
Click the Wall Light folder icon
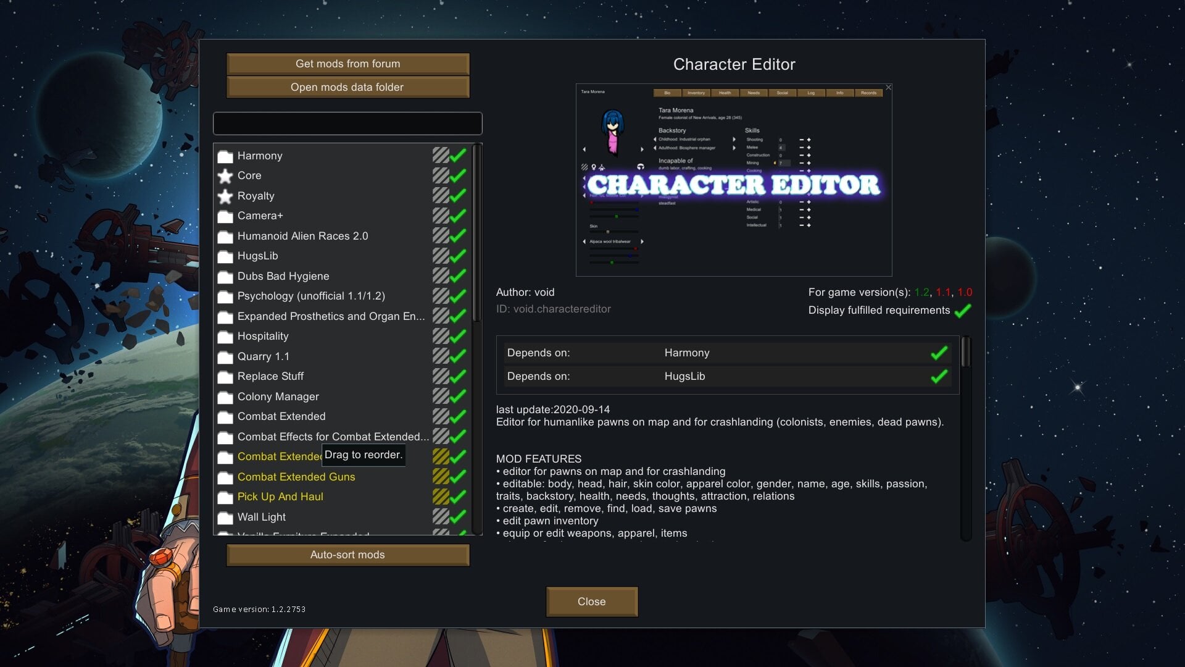pos(225,518)
